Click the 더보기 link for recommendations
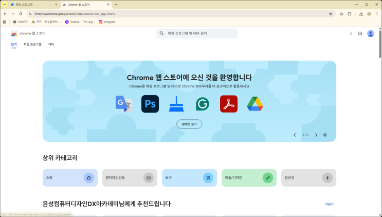Viewport: 382px width, 217px height. point(329,204)
